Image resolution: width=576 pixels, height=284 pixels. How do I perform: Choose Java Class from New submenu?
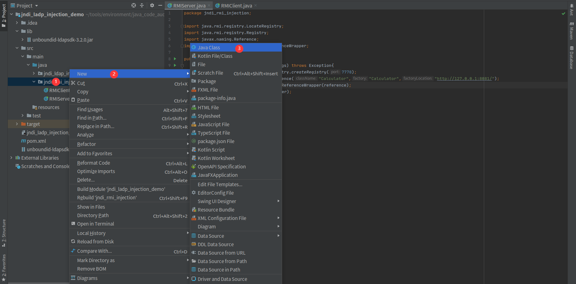tap(236, 47)
